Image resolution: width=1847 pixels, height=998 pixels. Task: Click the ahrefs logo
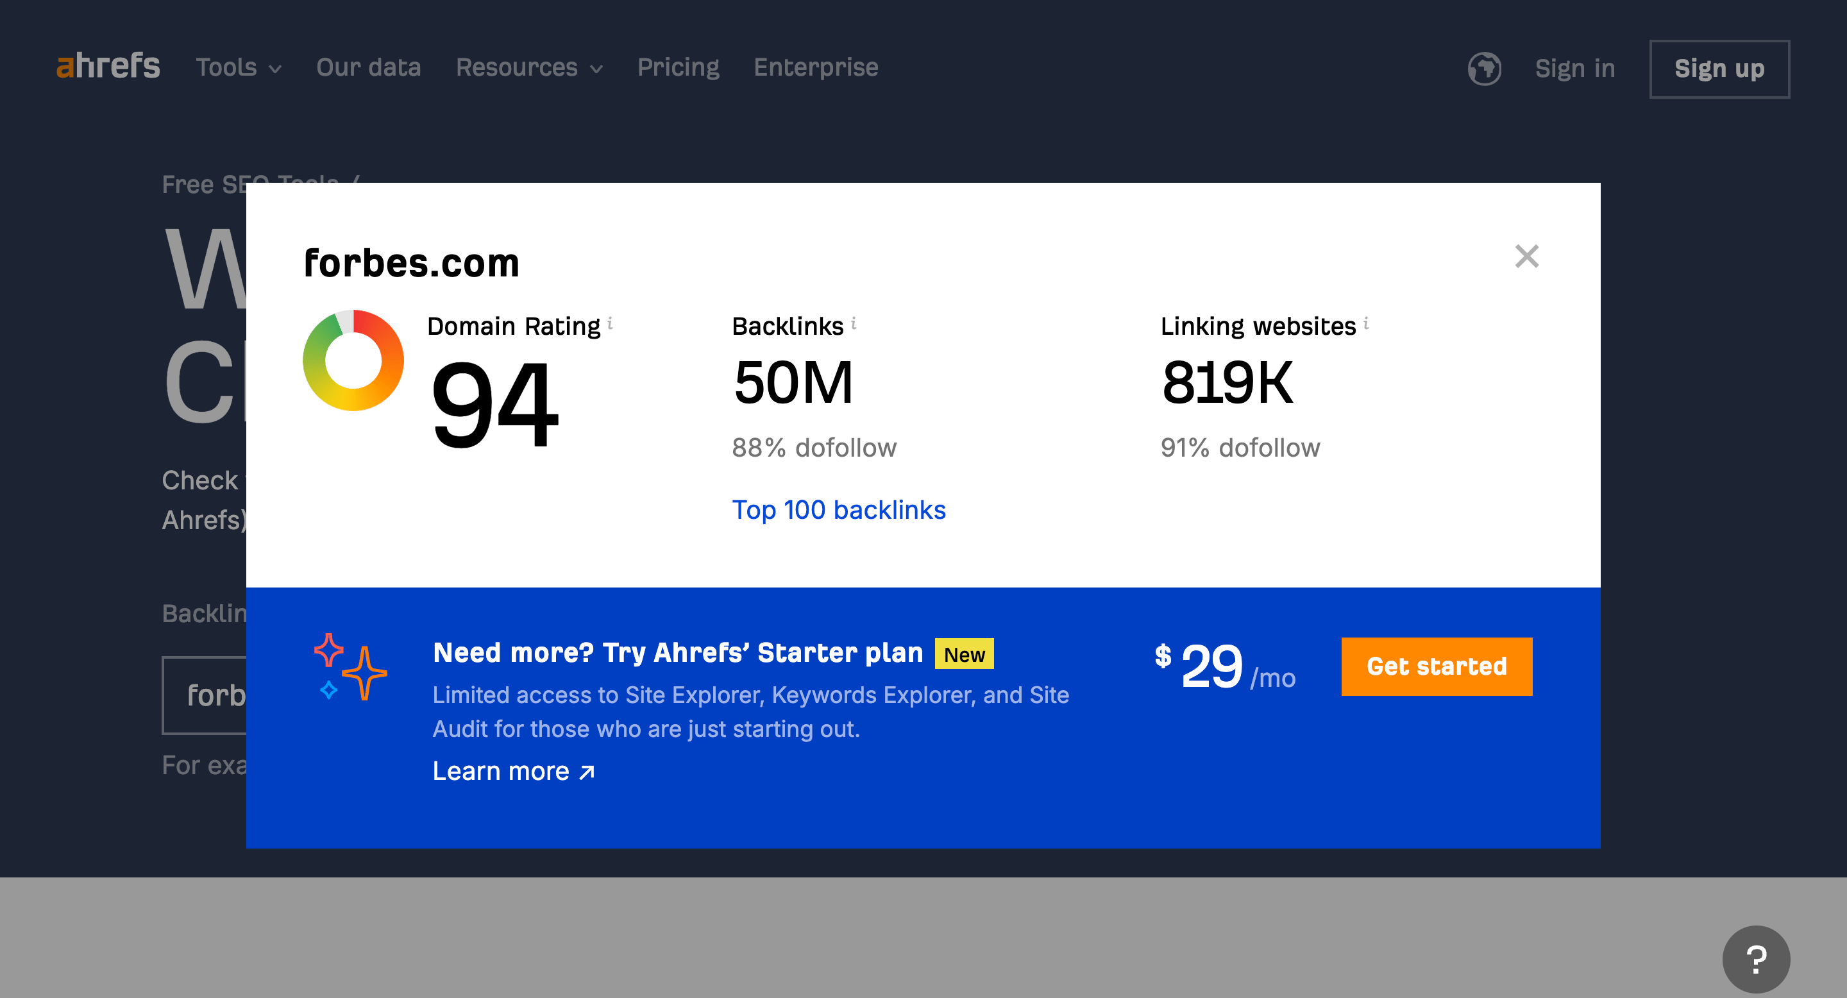click(x=108, y=67)
